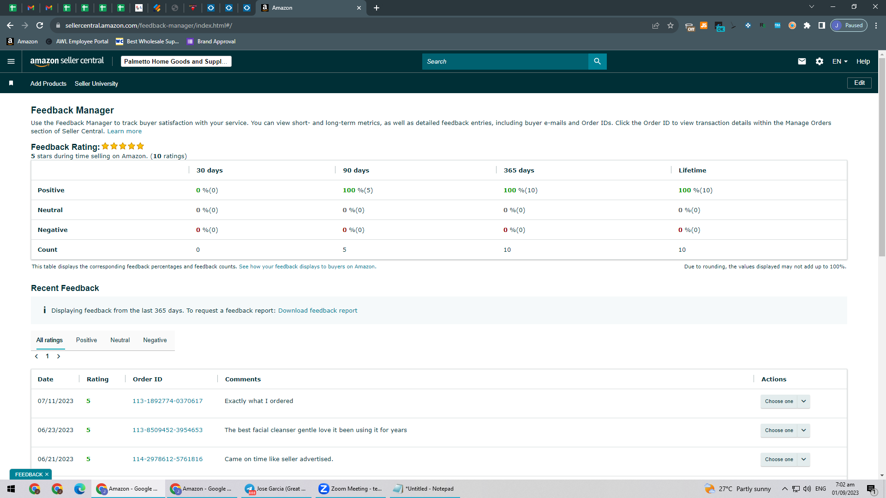Click the page vertical scrollbar

pos(882,157)
